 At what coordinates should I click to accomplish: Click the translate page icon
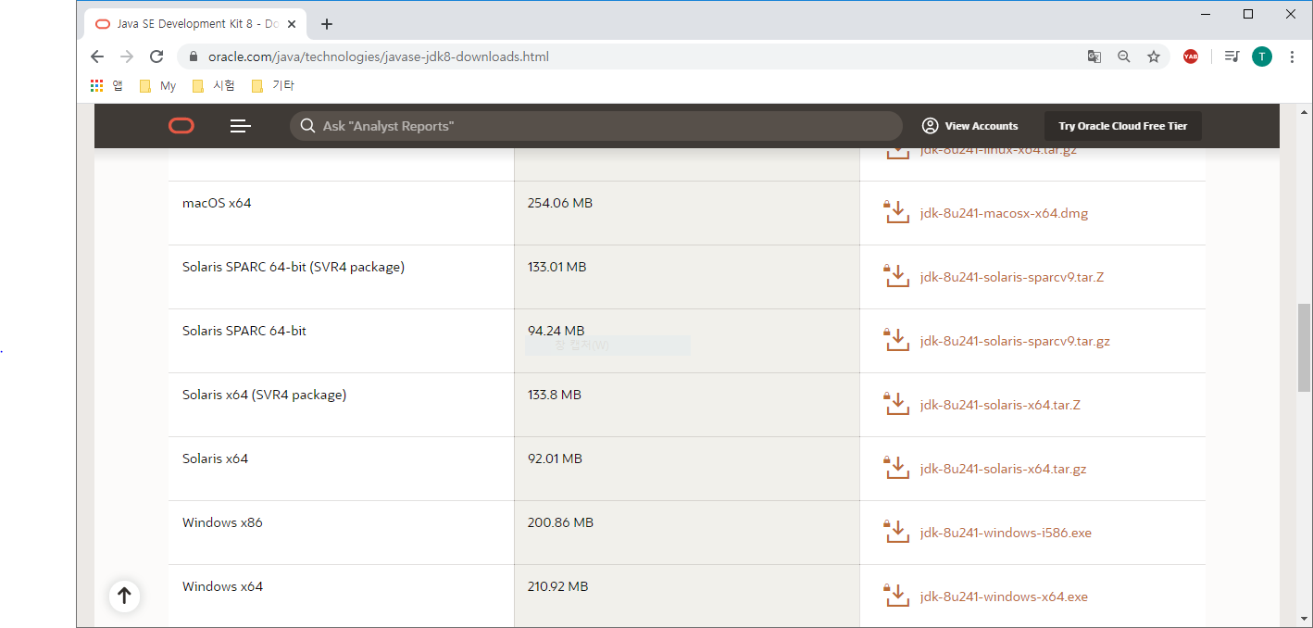[1094, 57]
